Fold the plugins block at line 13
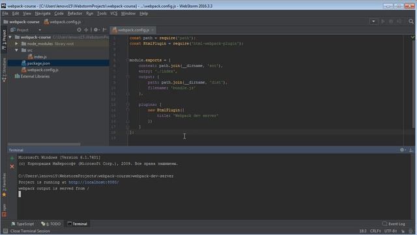 [x=128, y=104]
